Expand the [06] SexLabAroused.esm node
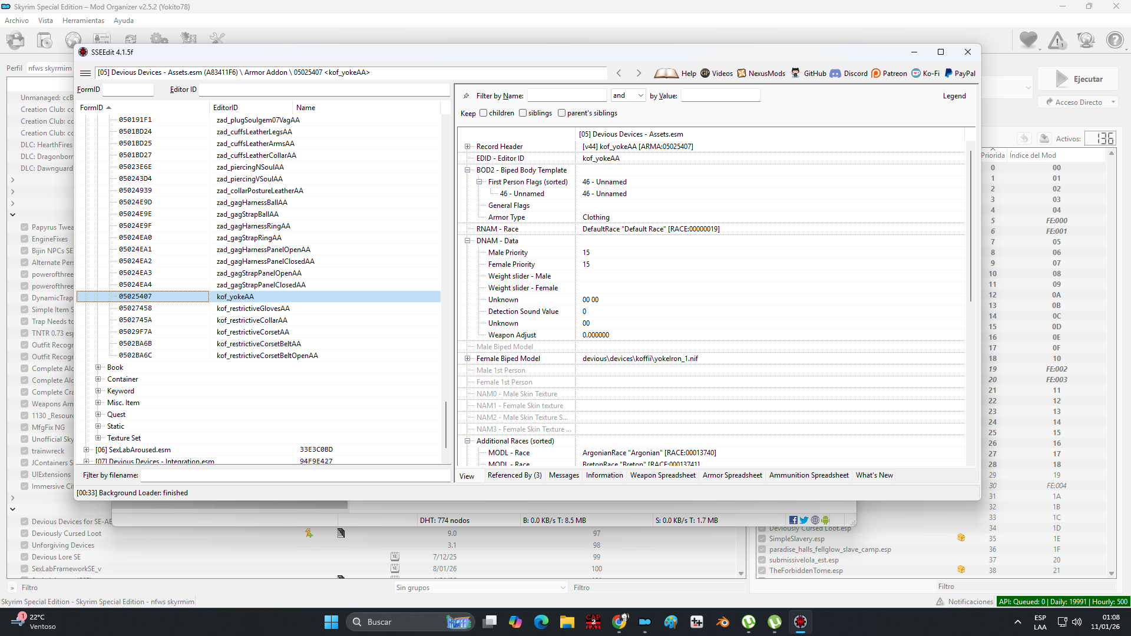 (x=87, y=450)
